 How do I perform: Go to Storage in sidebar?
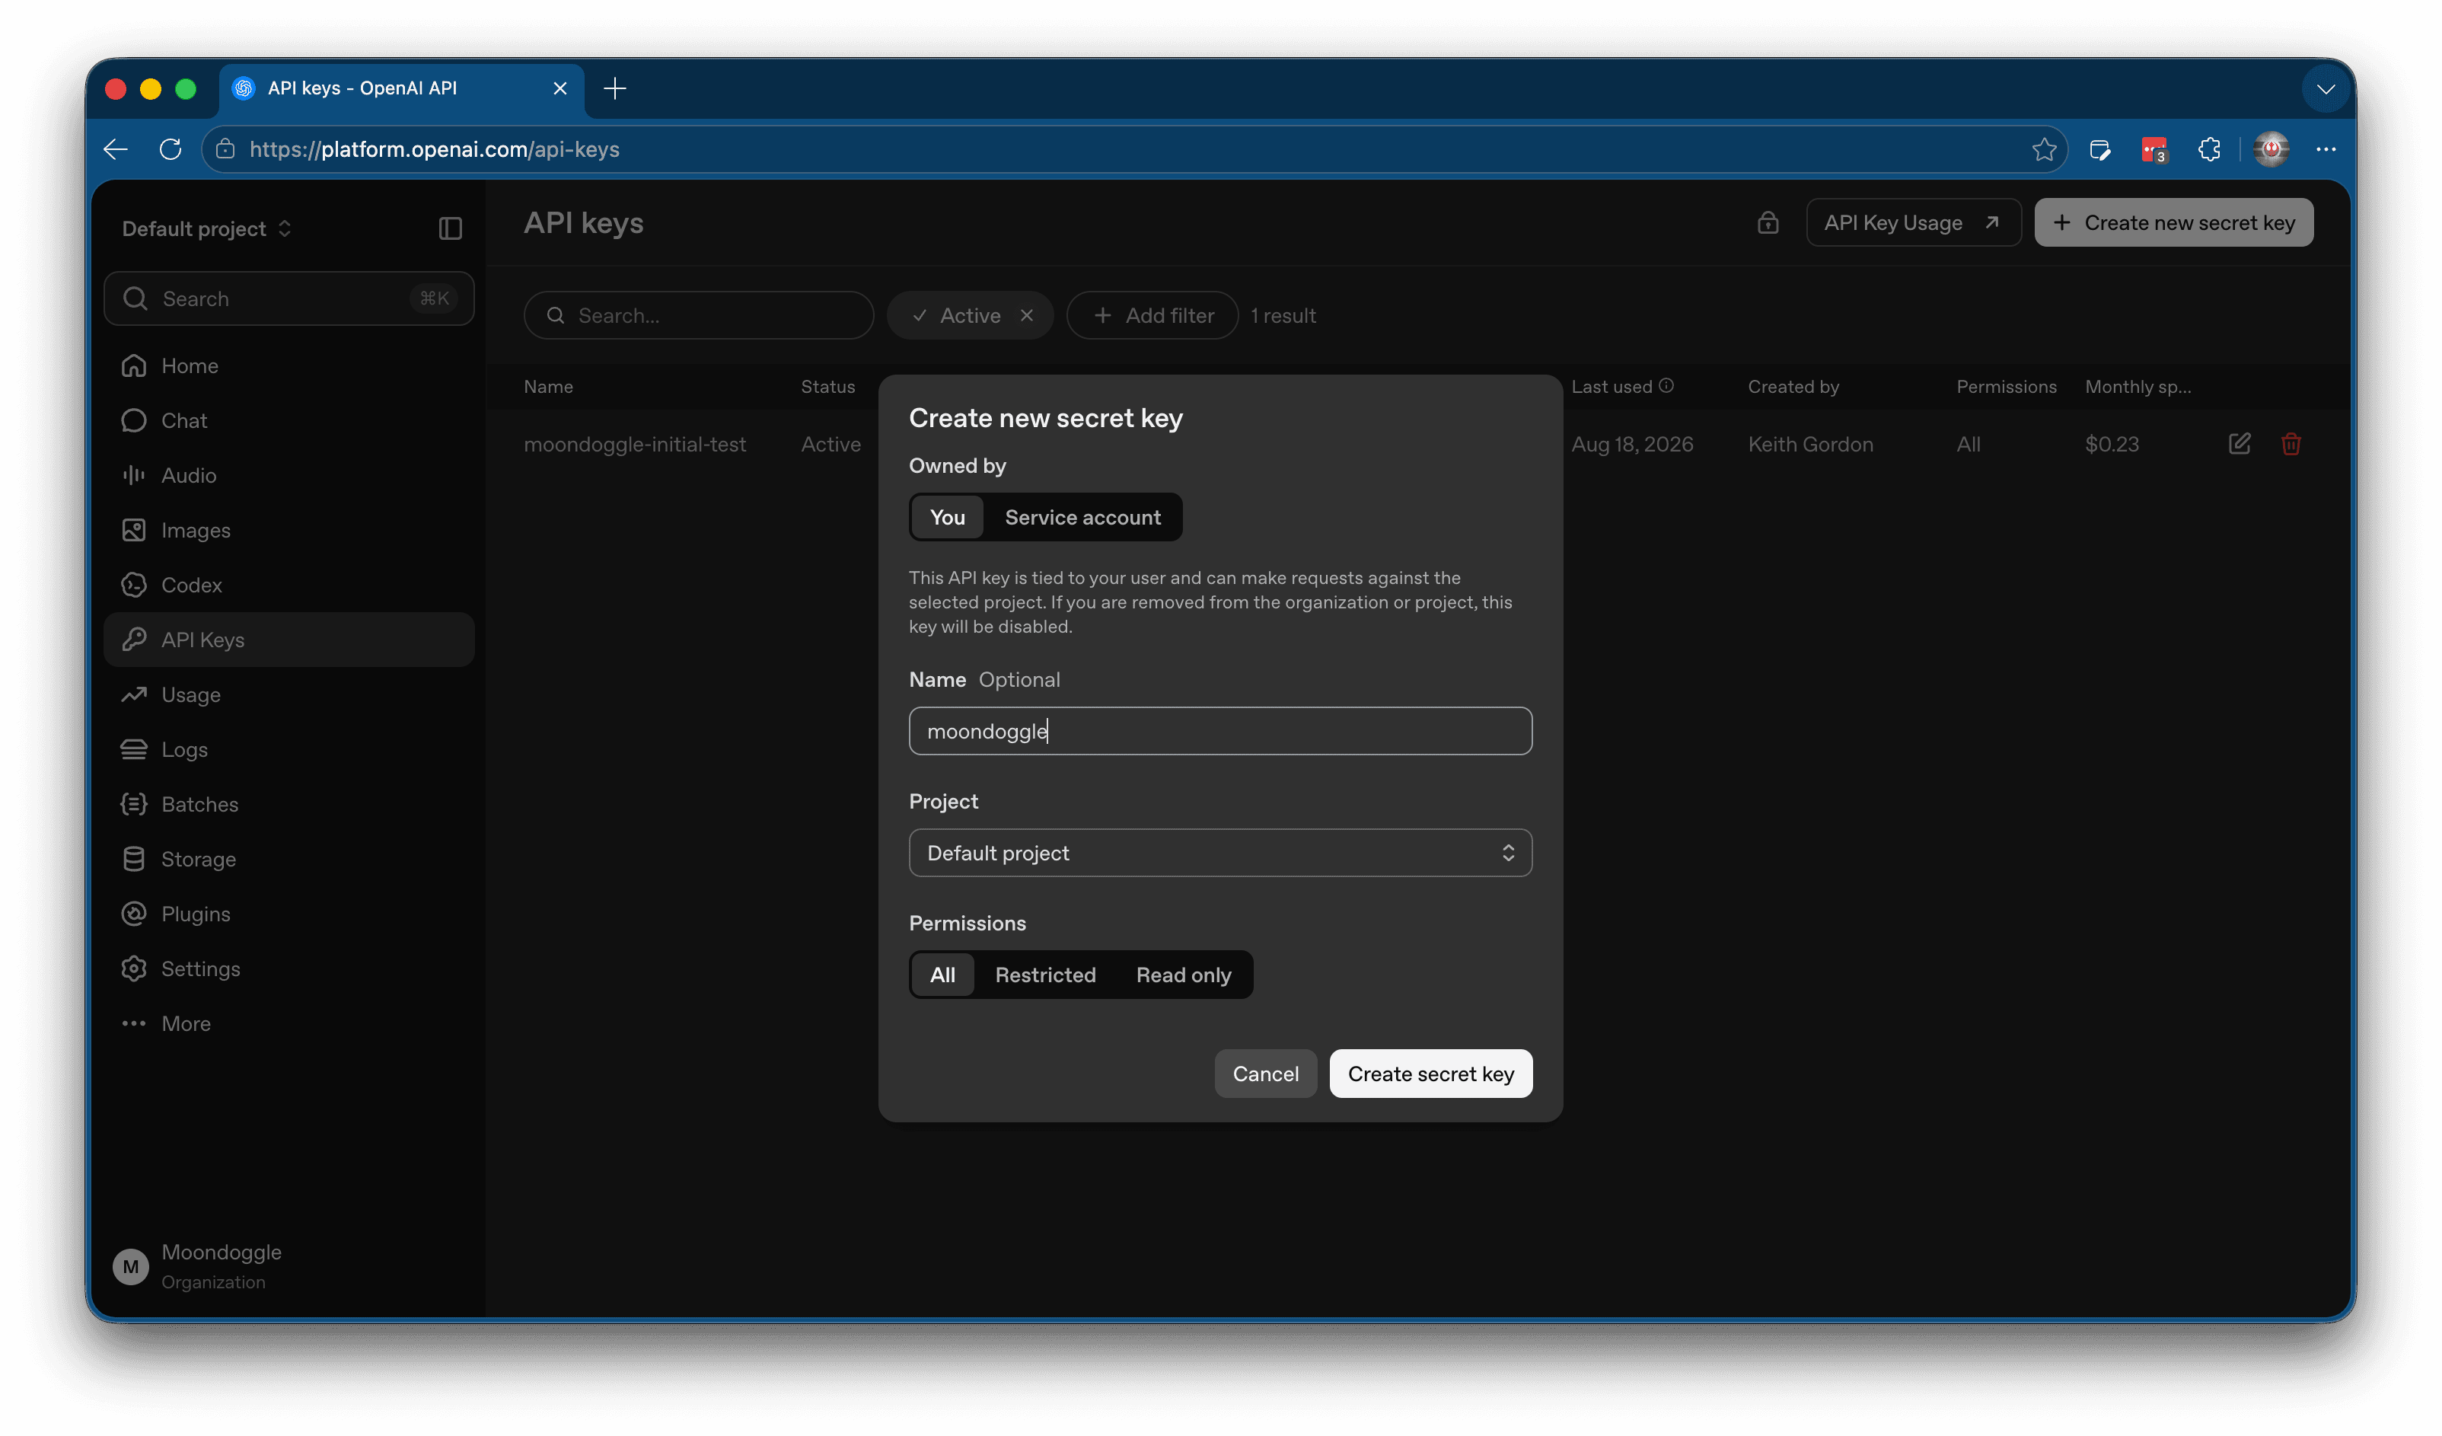point(289,859)
